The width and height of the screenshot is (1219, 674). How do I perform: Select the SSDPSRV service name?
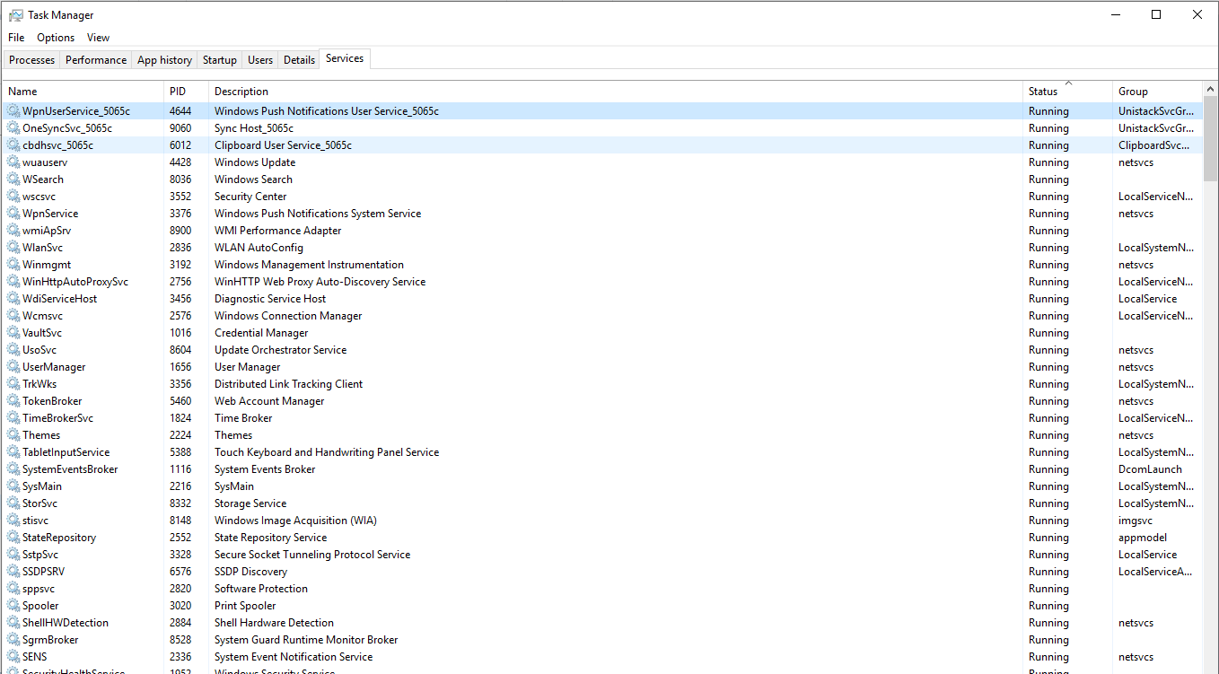43,572
